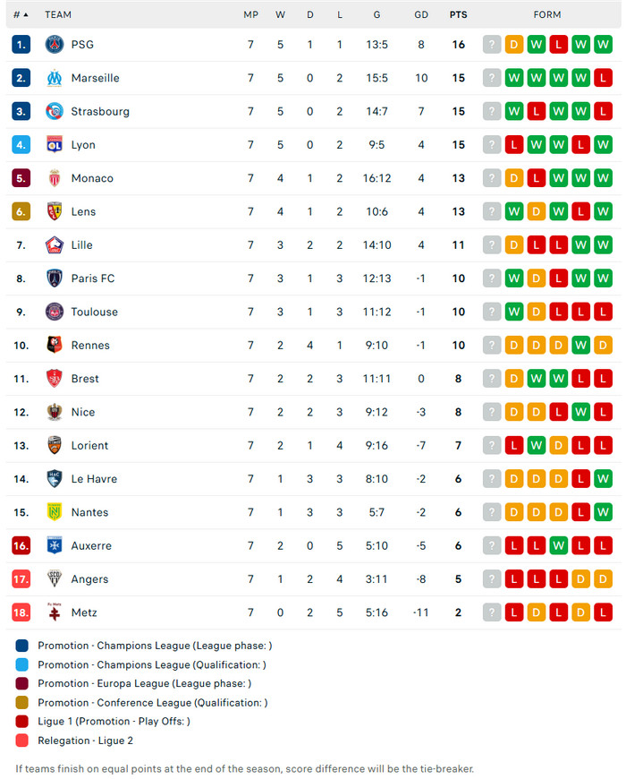Click the Metz club badge
The height and width of the screenshot is (779, 626).
coord(55,612)
